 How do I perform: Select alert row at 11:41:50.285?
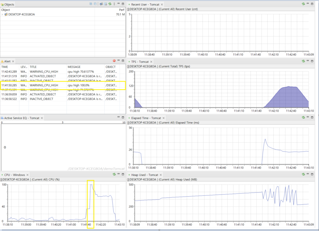pyautogui.click(x=63, y=85)
